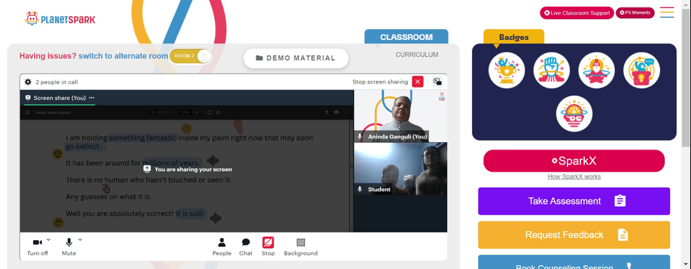Select the meditating figure badge icon
This screenshot has width=691, height=269.
[596, 70]
